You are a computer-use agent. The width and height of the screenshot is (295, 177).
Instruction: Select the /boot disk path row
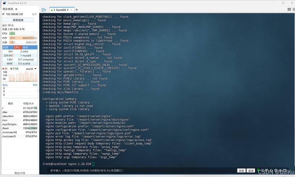coord(20,128)
